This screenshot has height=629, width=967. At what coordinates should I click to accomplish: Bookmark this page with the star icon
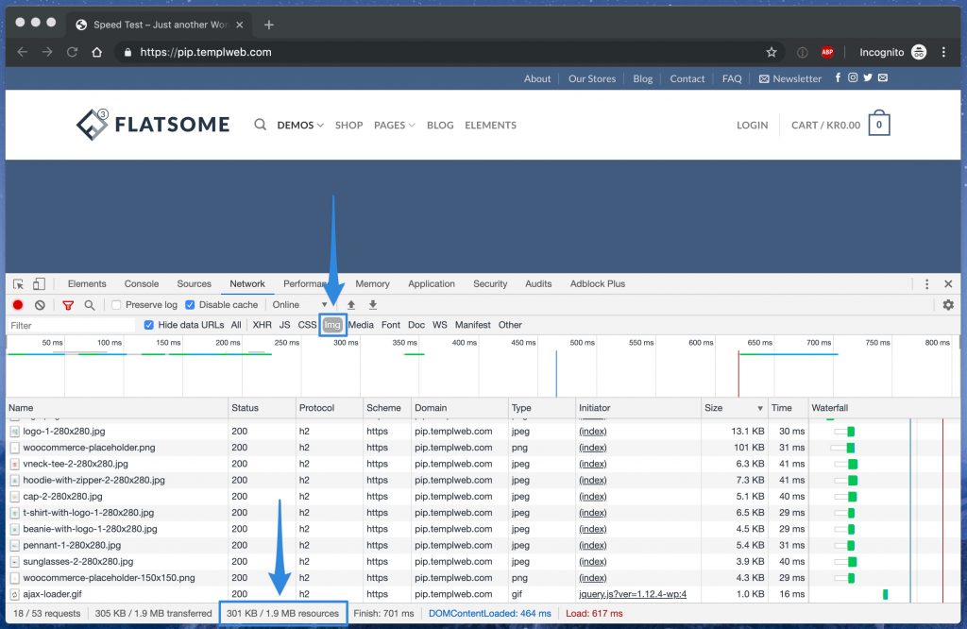coord(772,53)
